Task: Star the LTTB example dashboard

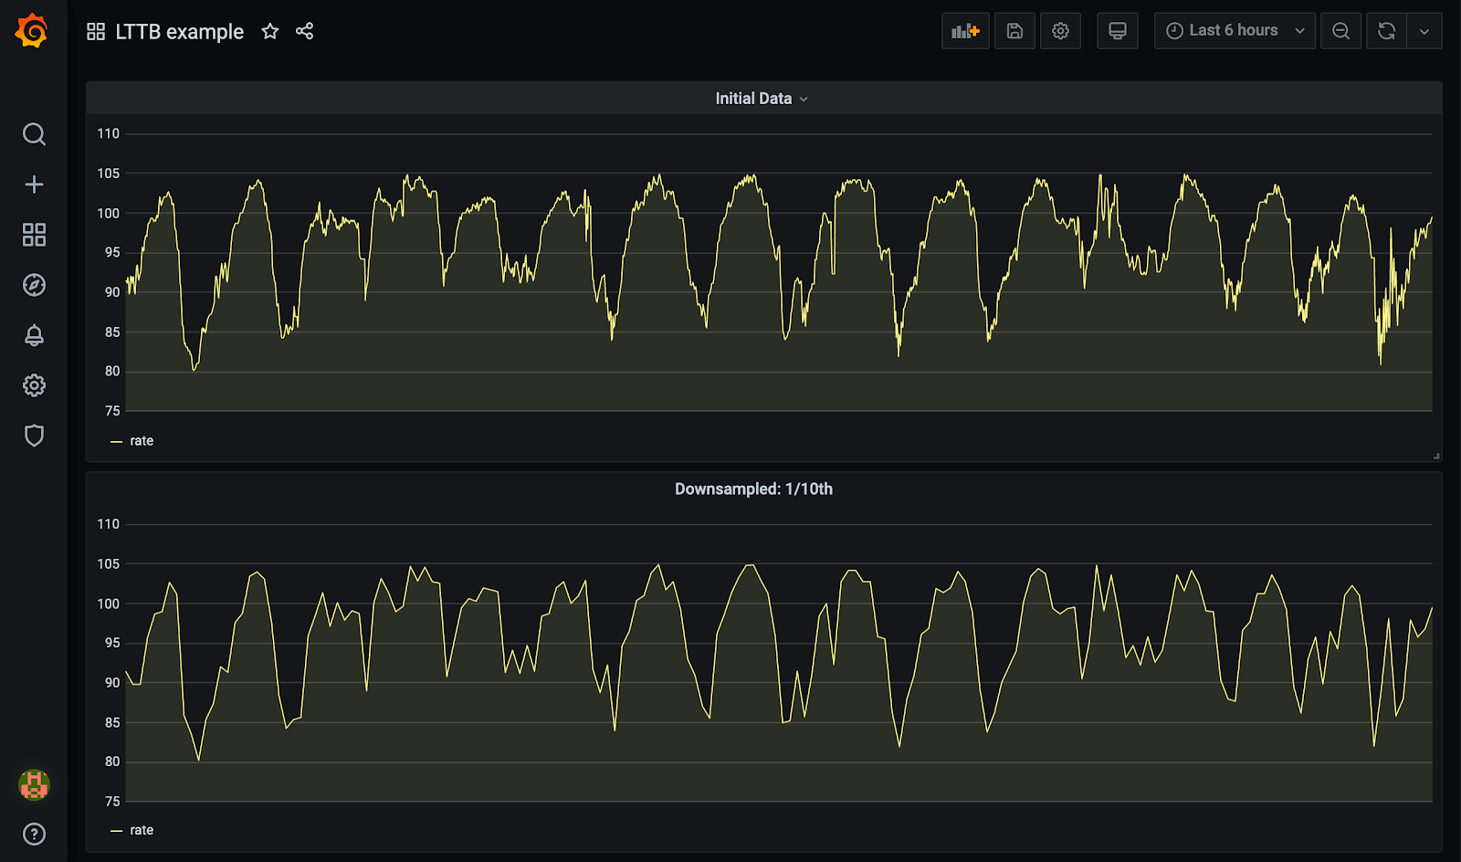Action: pyautogui.click(x=269, y=31)
